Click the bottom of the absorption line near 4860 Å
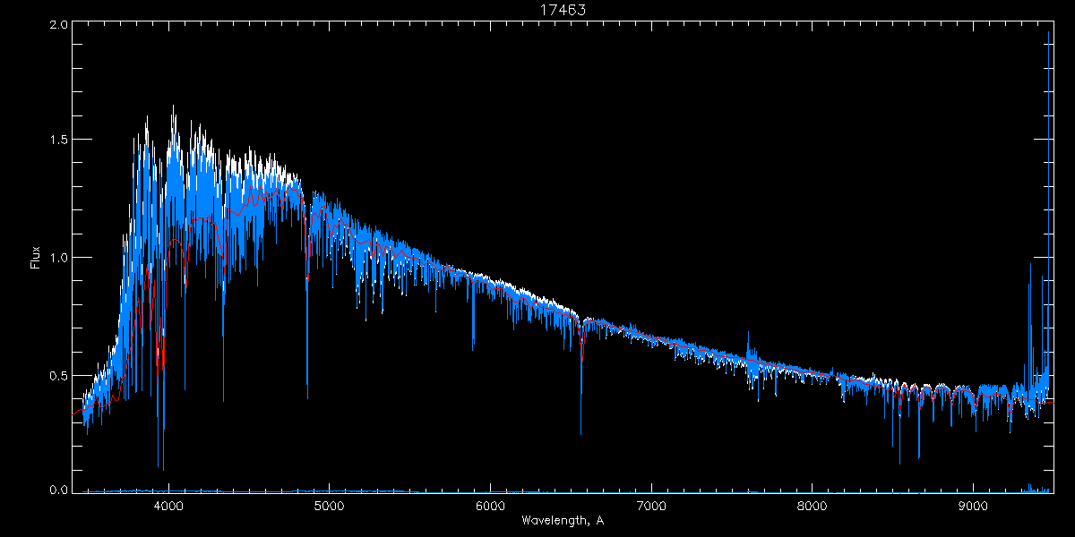Viewport: 1075px width, 537px height. 307,394
